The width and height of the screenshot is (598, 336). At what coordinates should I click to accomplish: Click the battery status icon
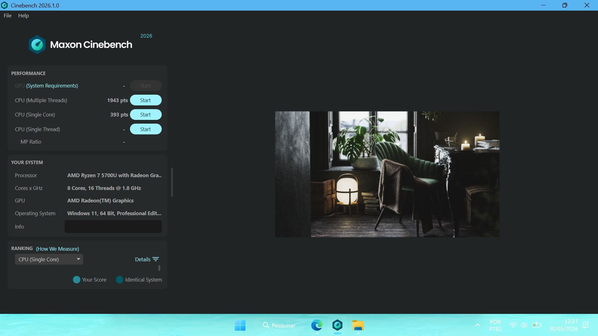point(536,325)
